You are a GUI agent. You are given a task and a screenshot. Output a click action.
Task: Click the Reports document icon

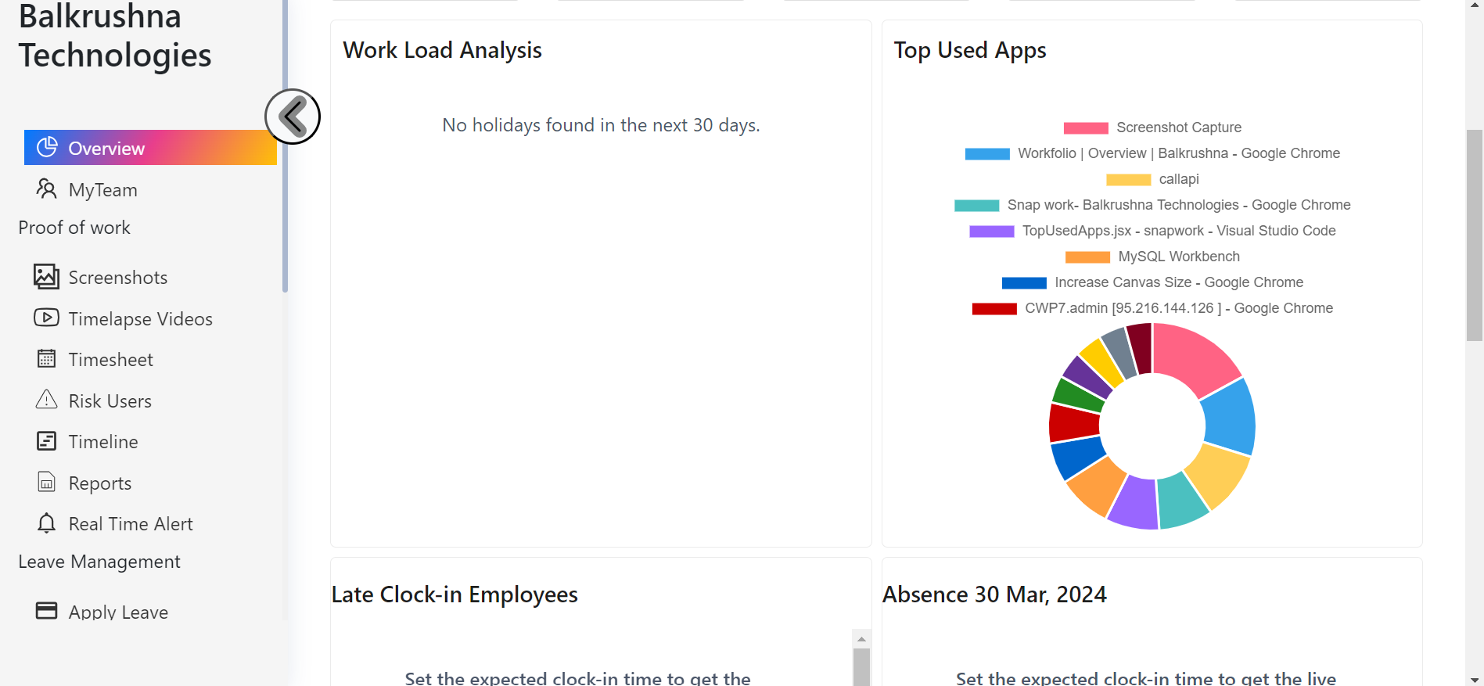click(x=46, y=482)
